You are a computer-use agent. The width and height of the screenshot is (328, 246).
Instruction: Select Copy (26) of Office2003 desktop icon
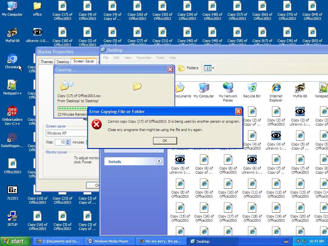[137, 11]
